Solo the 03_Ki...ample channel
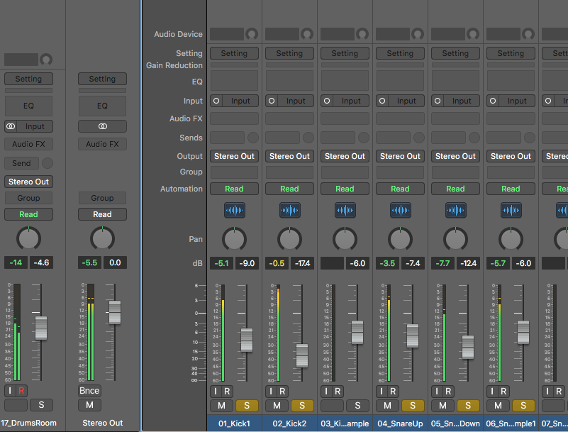The height and width of the screenshot is (432, 568). tap(357, 406)
